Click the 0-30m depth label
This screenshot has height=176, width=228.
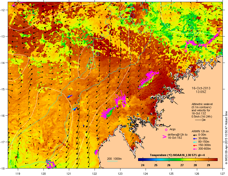coord(202,135)
